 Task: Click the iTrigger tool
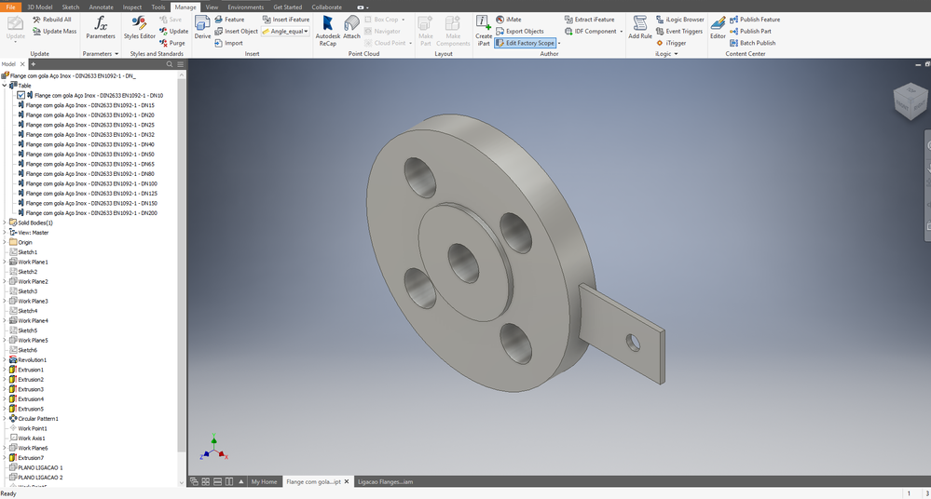coord(671,43)
